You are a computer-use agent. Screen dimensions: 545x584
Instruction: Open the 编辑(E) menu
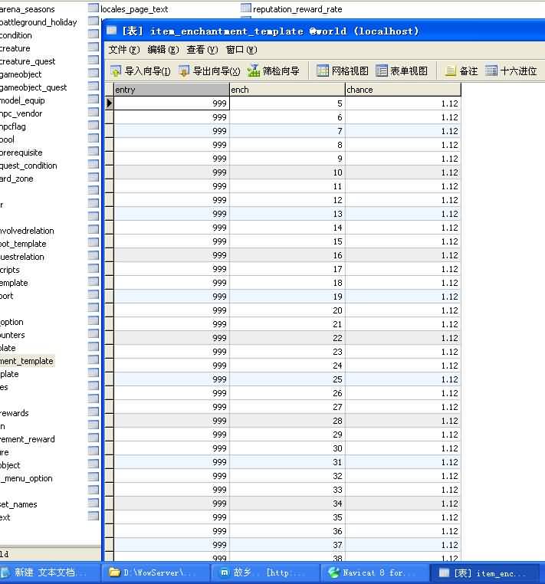tap(163, 50)
